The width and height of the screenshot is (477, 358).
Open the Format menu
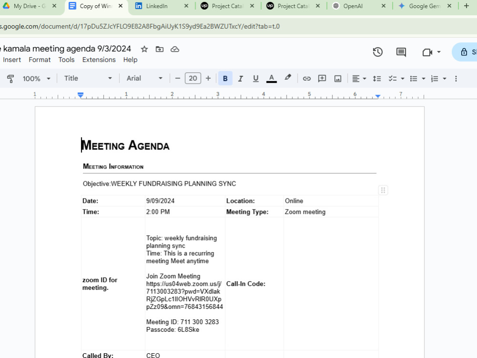[x=40, y=60]
